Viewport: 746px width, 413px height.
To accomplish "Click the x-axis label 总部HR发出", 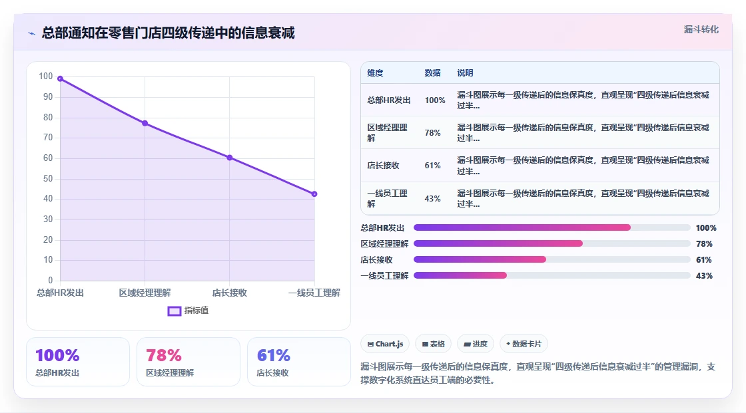I will pos(60,293).
